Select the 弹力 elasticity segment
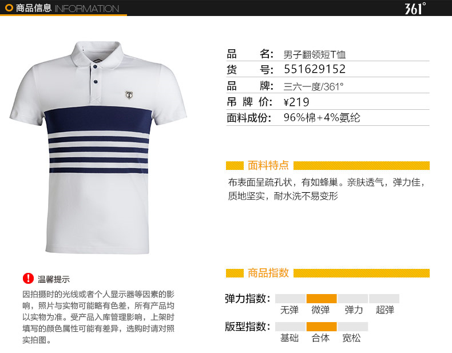Viewport: 452px width, 353px height. [353, 299]
